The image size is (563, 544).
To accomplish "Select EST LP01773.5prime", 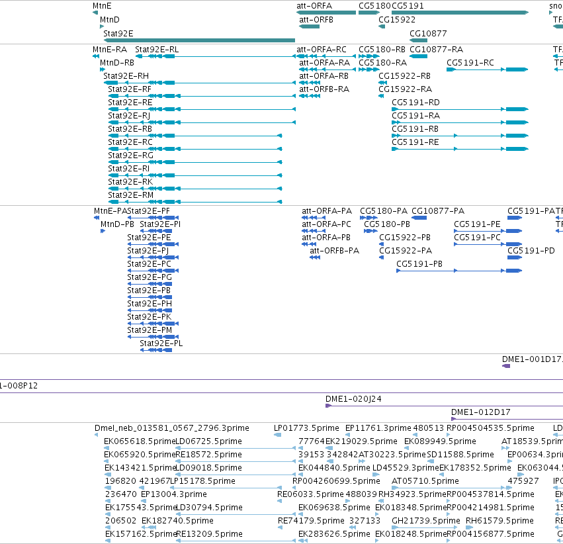I will click(x=278, y=435).
